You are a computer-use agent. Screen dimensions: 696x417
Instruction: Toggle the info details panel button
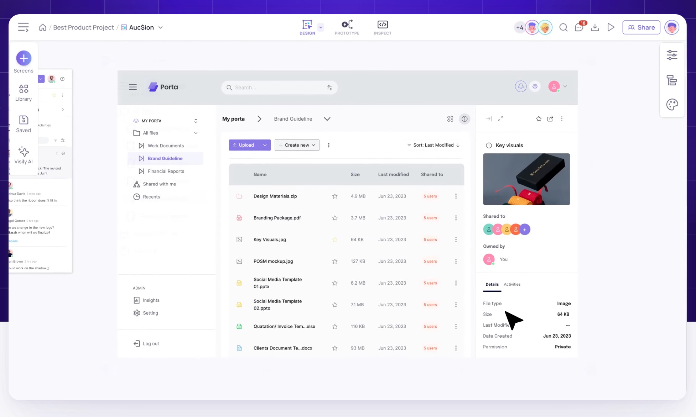(464, 119)
